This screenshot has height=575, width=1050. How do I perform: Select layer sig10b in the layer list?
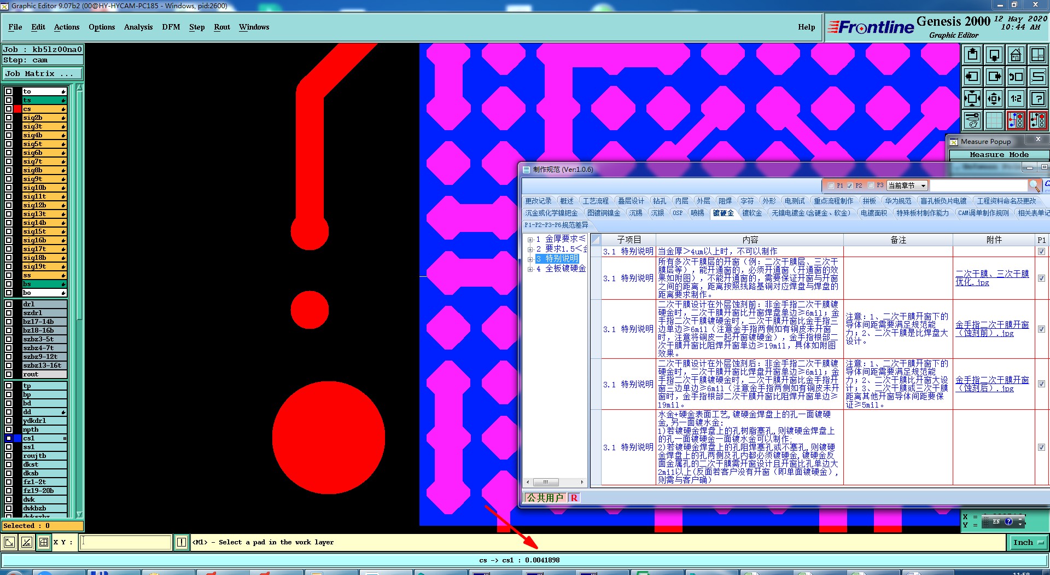click(44, 188)
